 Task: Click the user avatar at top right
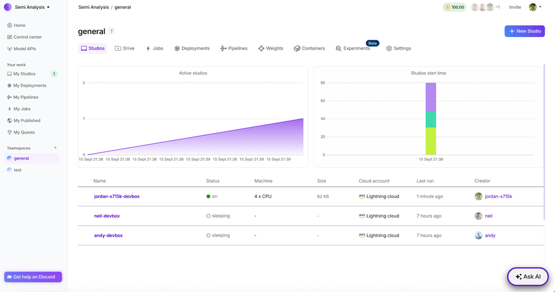532,7
